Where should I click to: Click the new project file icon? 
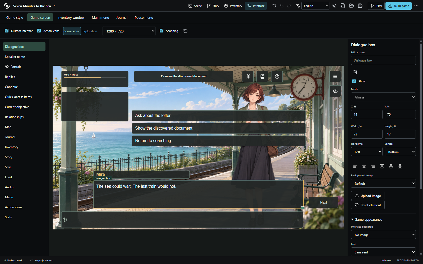tap(343, 6)
